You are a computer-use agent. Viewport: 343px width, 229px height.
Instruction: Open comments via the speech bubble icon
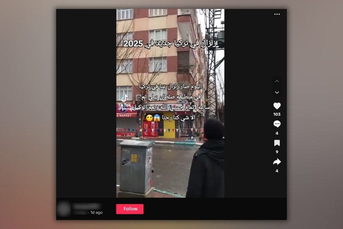(277, 124)
